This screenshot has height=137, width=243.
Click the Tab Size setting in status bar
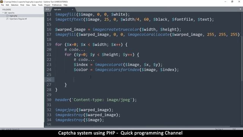(219, 129)
